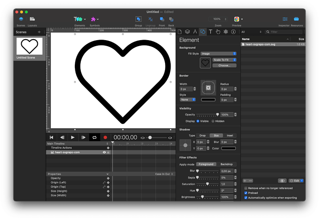Start recording with the red record button
The width and height of the screenshot is (319, 219).
105,137
